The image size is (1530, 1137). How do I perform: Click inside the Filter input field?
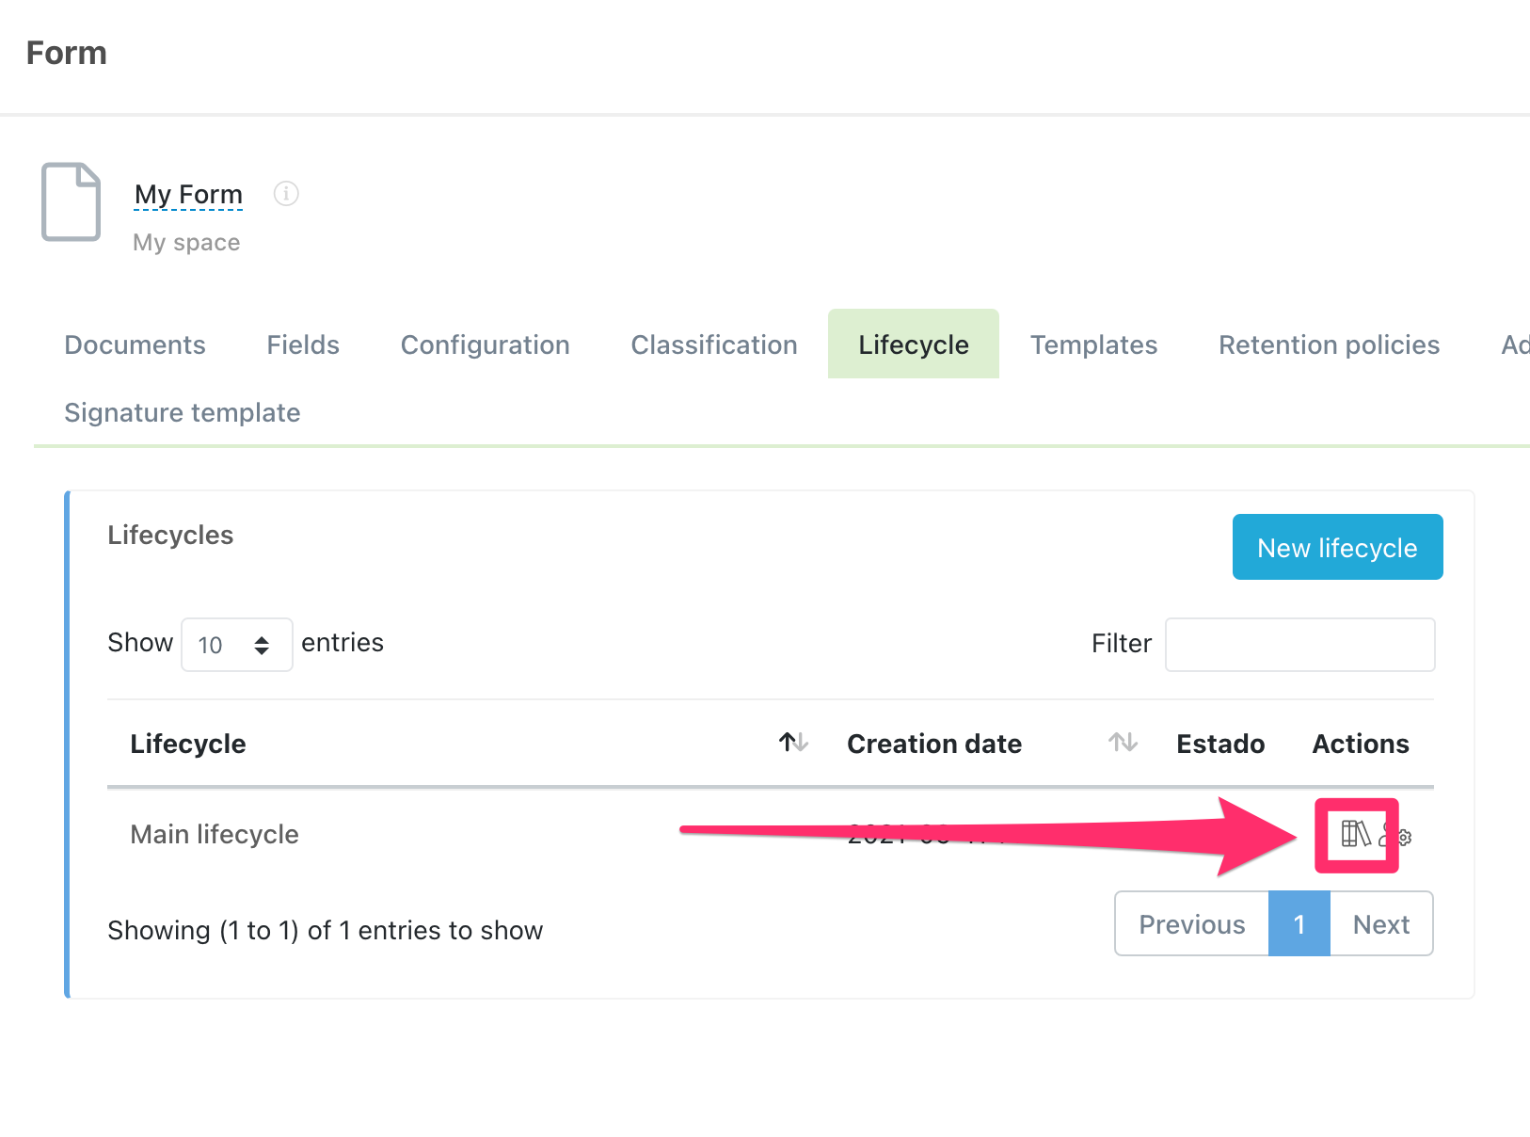[x=1299, y=644]
